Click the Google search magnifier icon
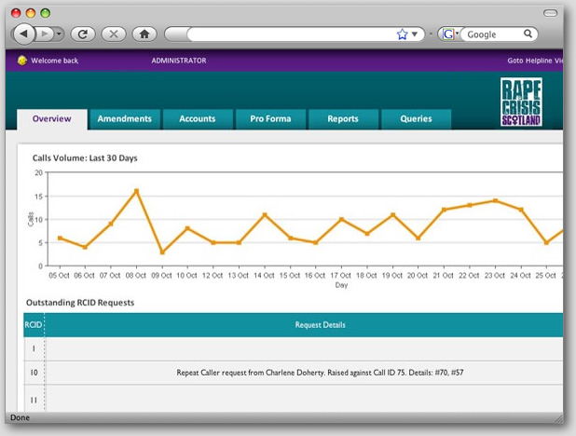The height and width of the screenshot is (436, 576). pyautogui.click(x=528, y=34)
